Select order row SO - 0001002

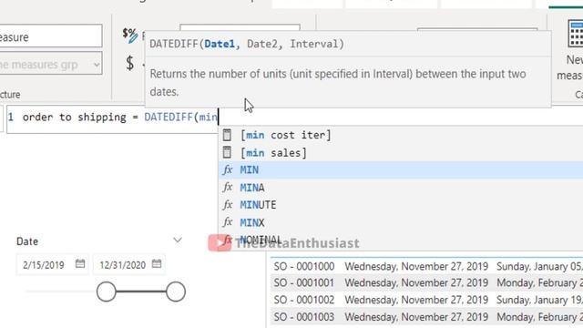[x=426, y=300]
